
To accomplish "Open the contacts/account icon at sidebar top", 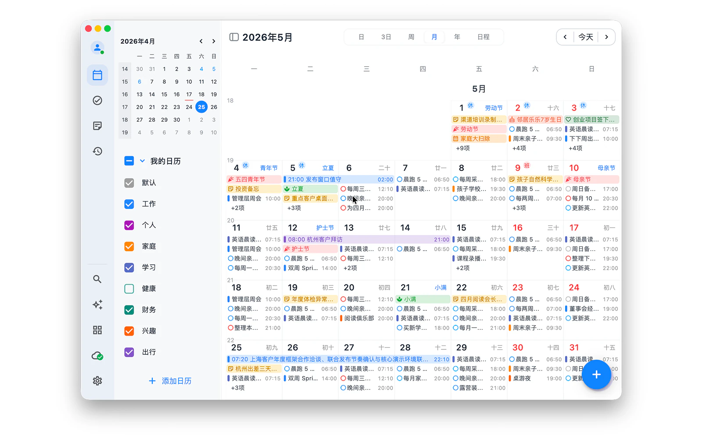I will tap(97, 48).
